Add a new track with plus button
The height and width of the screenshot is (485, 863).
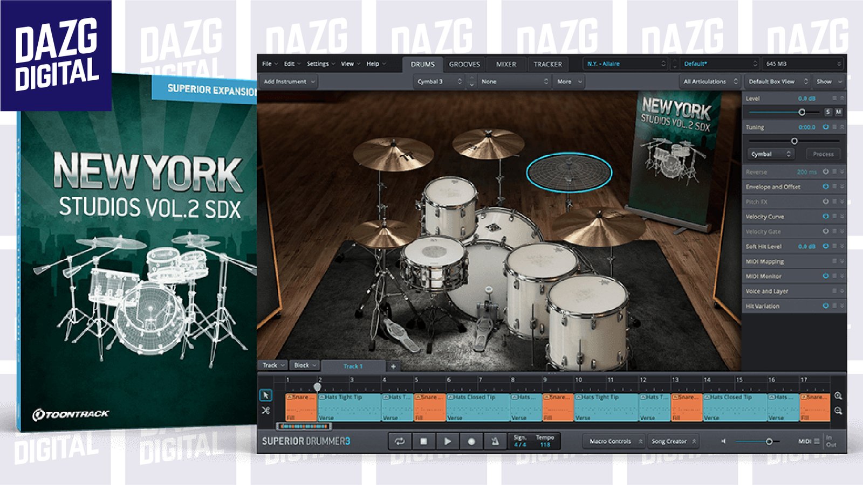[x=393, y=366]
